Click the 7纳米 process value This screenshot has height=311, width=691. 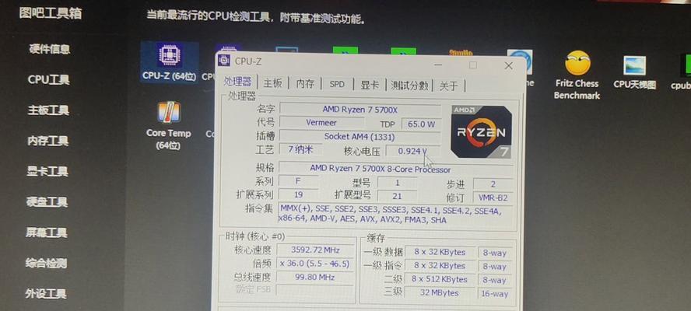click(x=300, y=149)
